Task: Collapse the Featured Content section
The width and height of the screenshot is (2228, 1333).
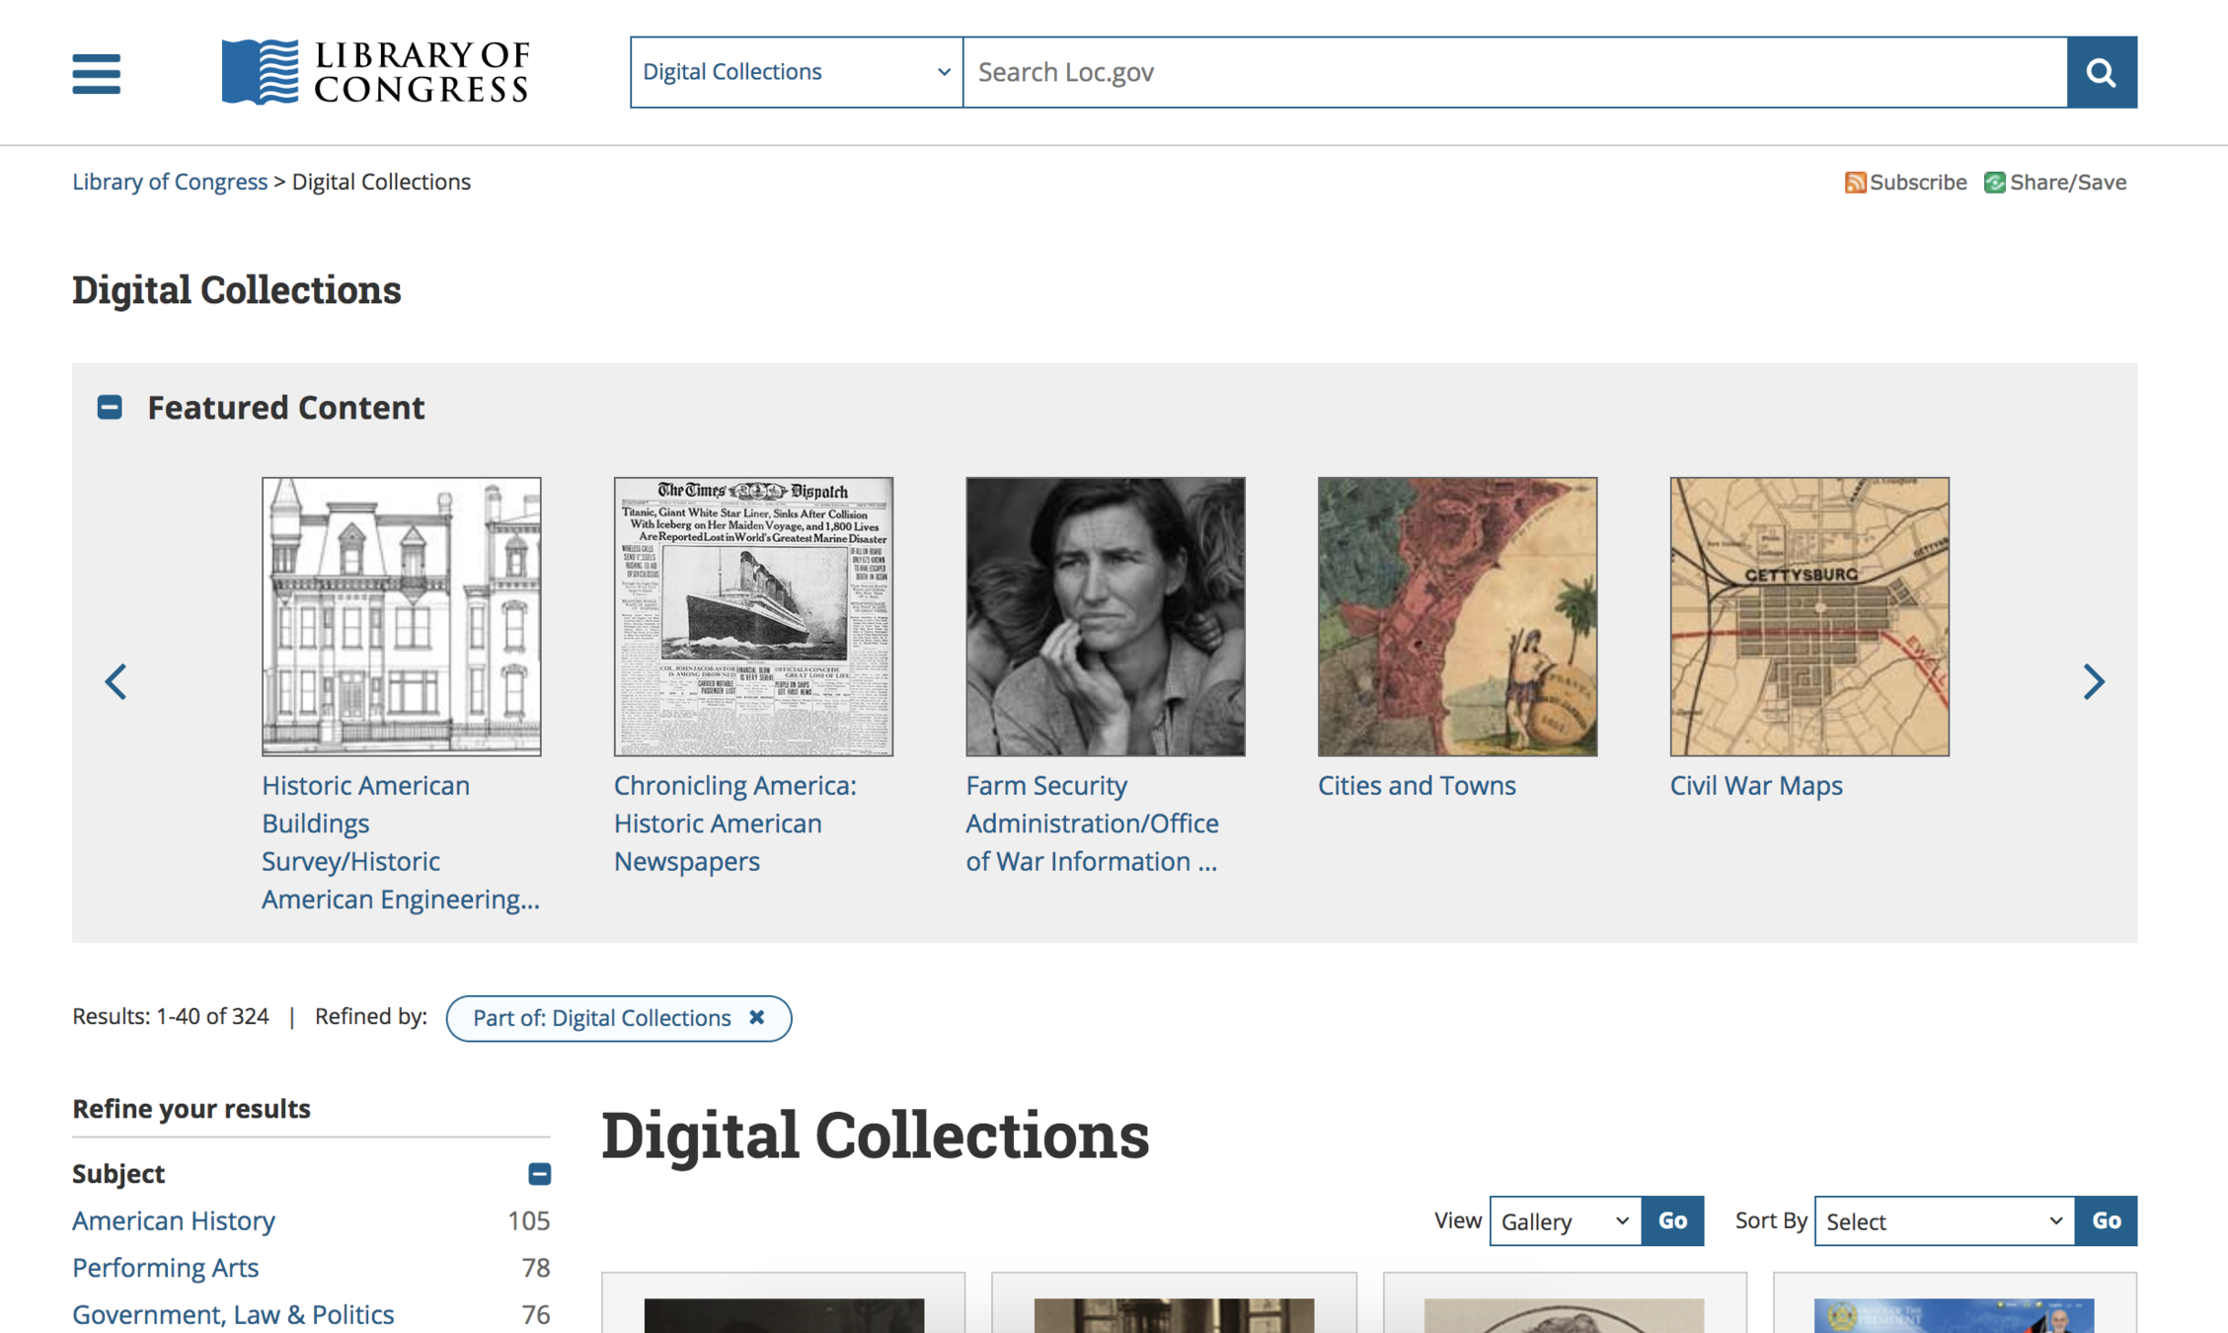Action: pos(110,407)
